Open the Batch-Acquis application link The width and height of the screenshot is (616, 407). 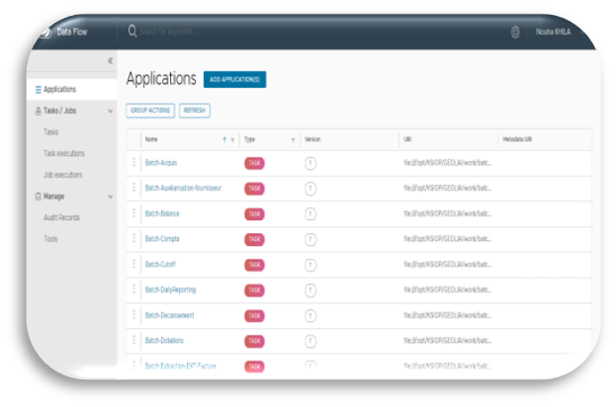coord(161,162)
